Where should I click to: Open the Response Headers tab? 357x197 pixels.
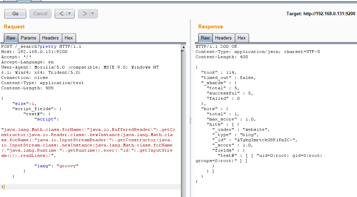[223, 38]
